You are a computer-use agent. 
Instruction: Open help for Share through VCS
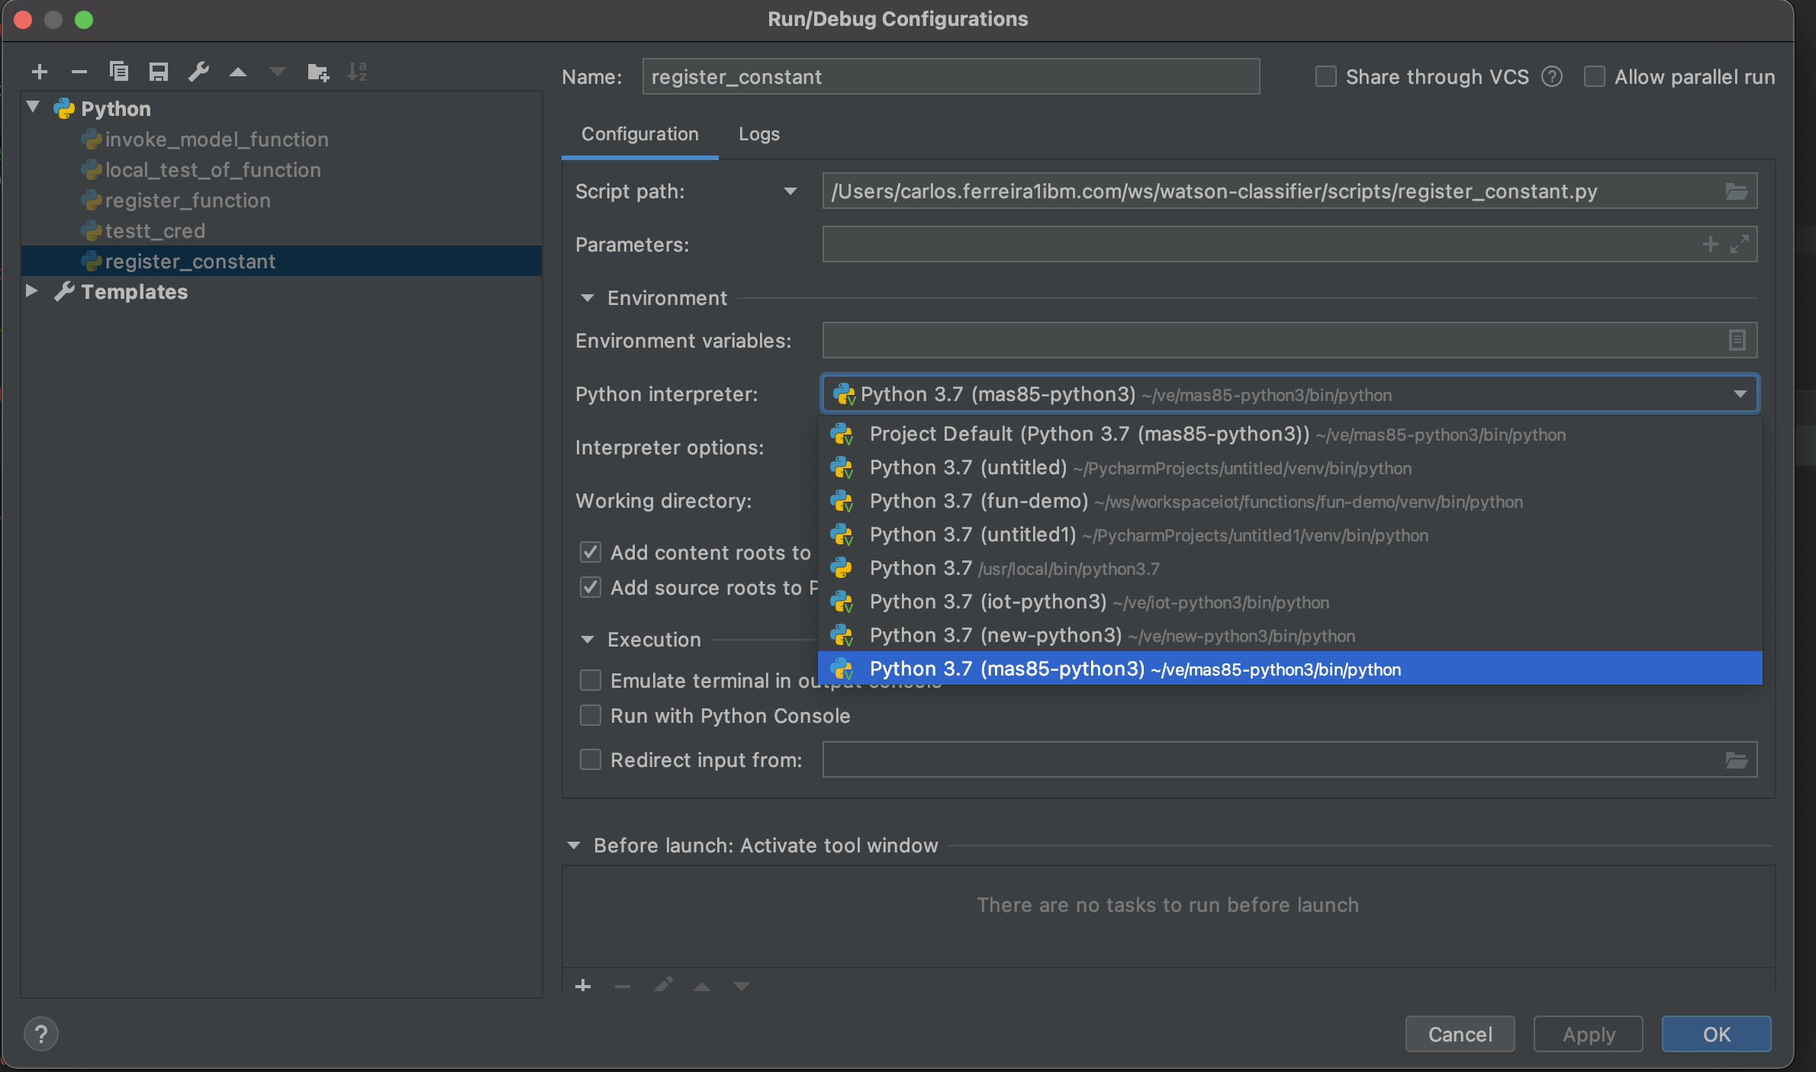click(x=1552, y=76)
